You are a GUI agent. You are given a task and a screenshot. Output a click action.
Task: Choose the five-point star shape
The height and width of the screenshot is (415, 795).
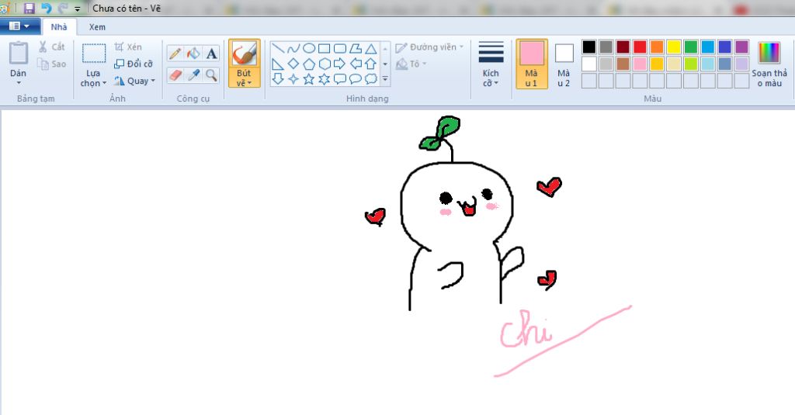point(309,78)
